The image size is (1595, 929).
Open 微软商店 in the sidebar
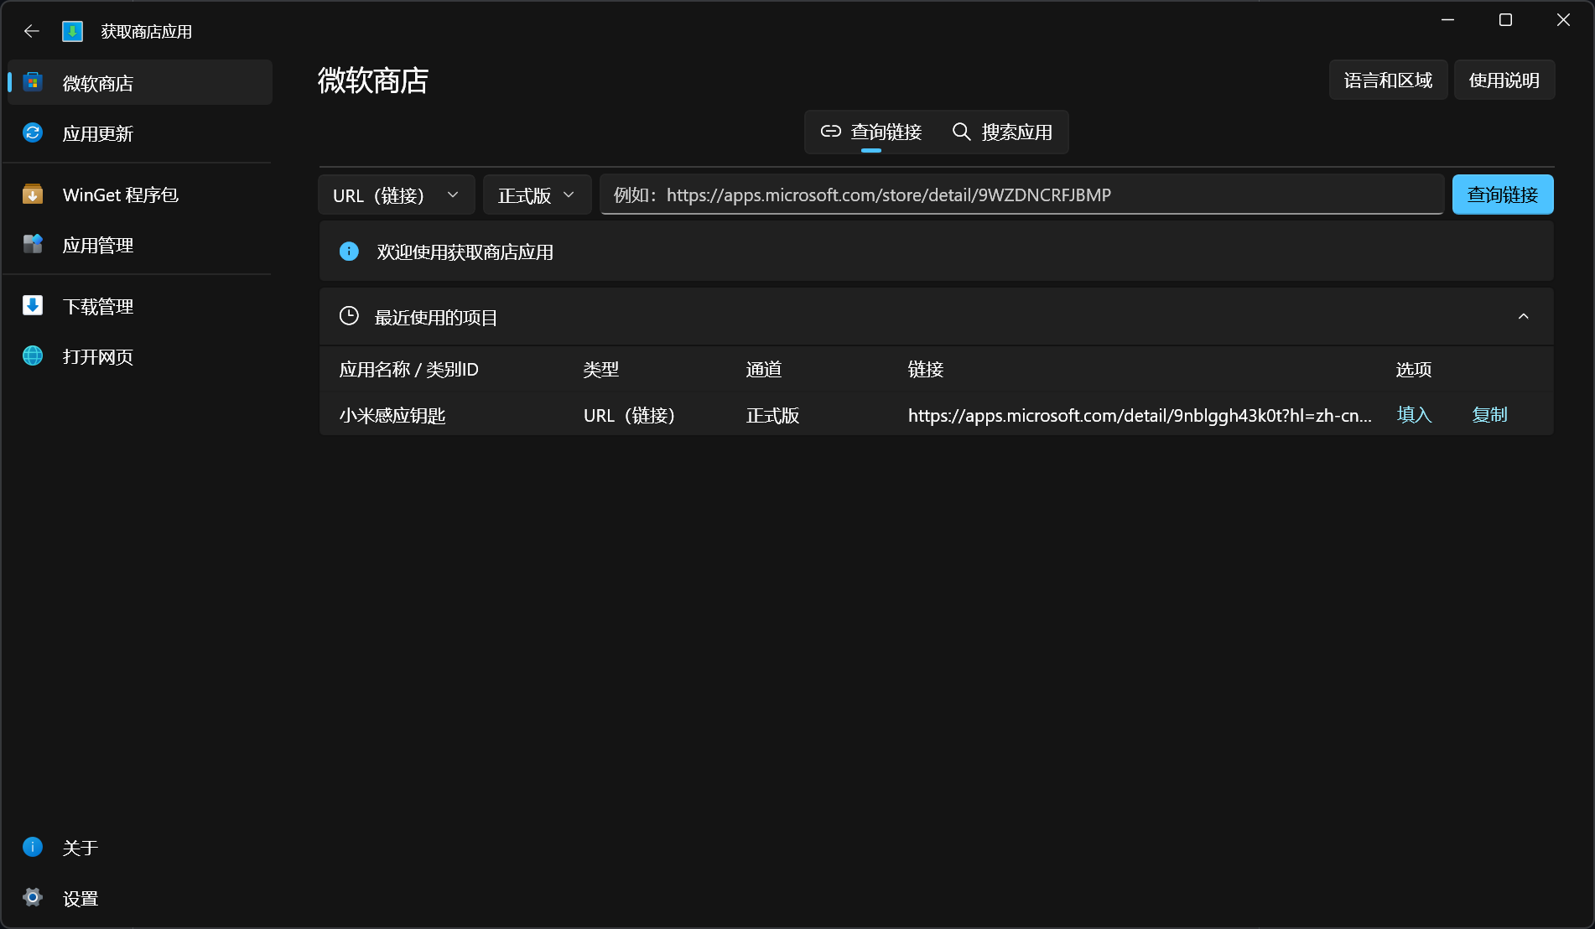pyautogui.click(x=140, y=82)
